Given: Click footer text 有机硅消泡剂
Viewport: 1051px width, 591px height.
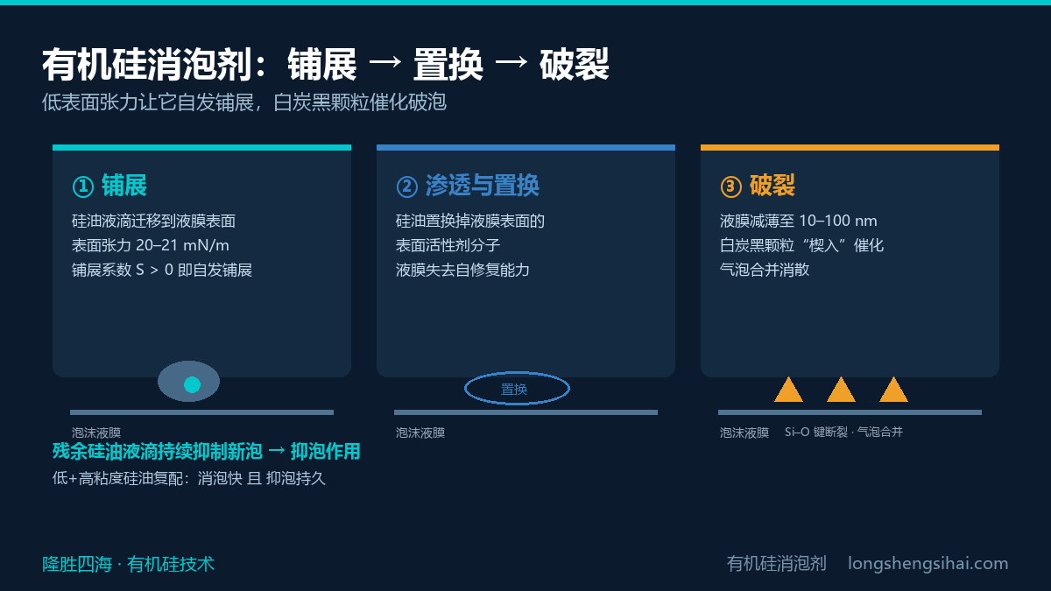Looking at the screenshot, I should click(x=777, y=564).
